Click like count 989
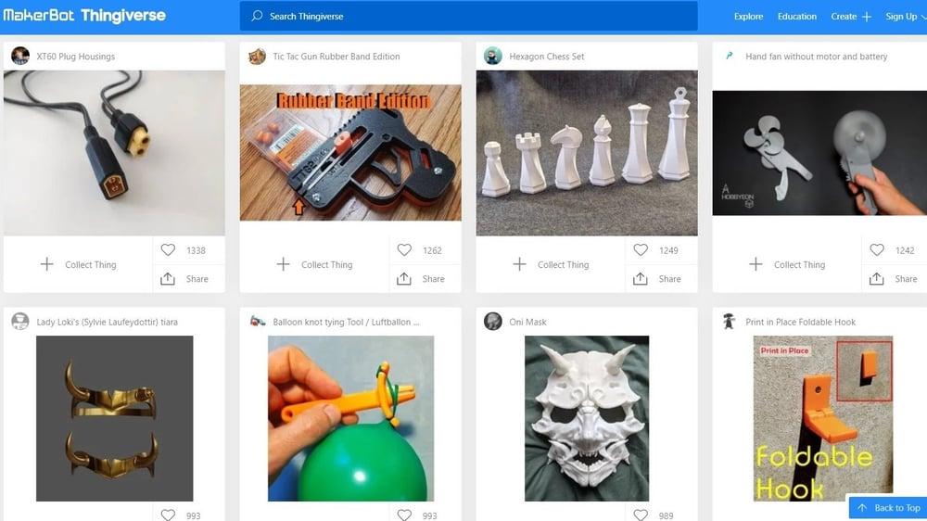Image resolution: width=927 pixels, height=521 pixels. [667, 515]
